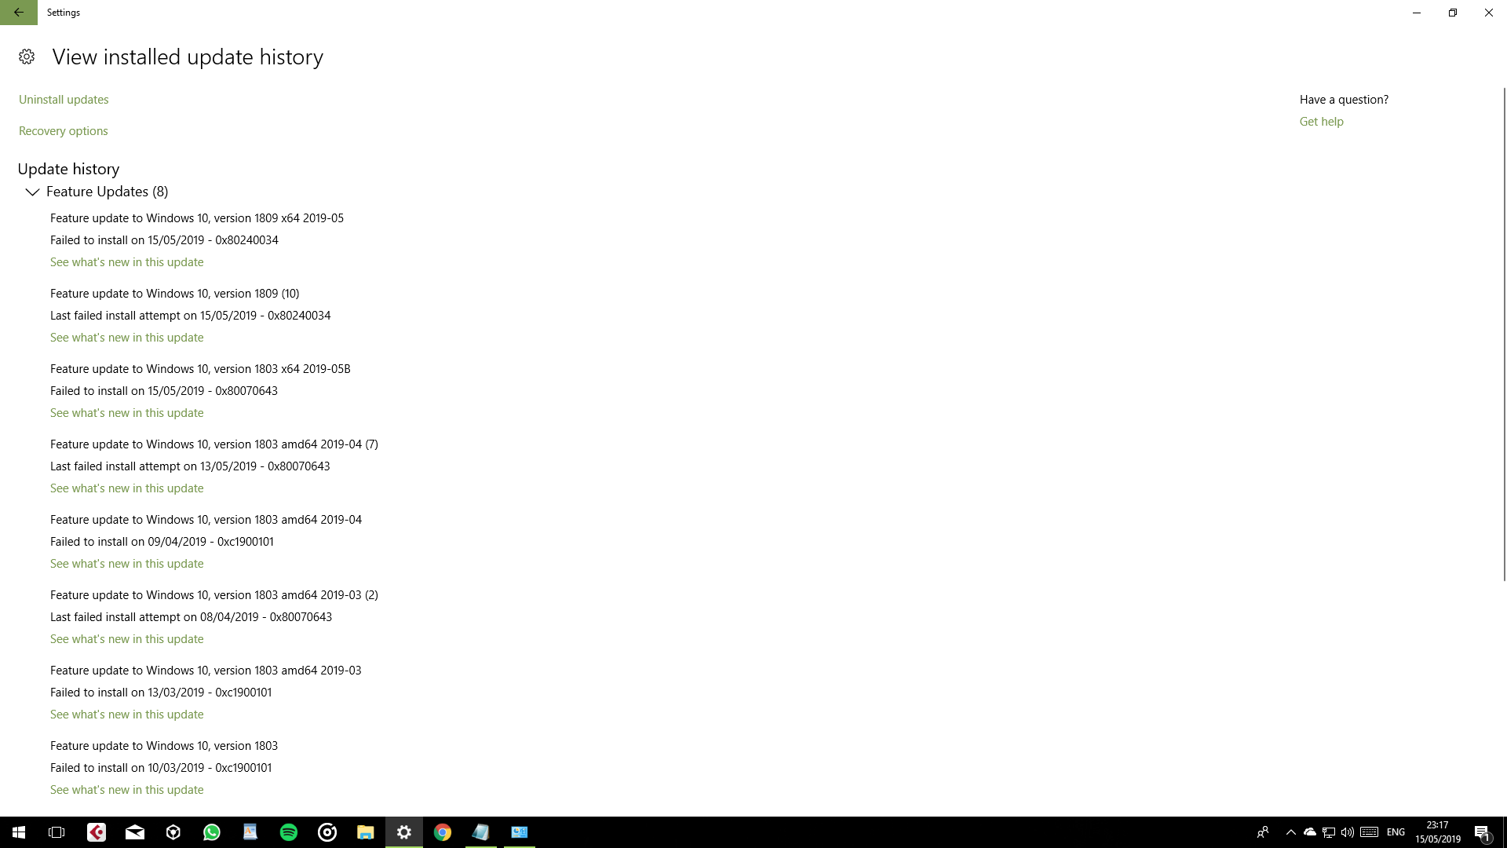Image resolution: width=1507 pixels, height=848 pixels.
Task: Click the 'Have a question?' heading
Action: click(1344, 100)
